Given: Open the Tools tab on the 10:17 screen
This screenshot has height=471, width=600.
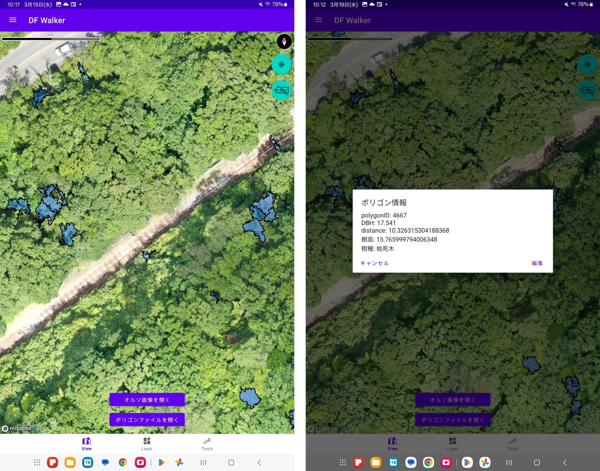Looking at the screenshot, I should (x=207, y=444).
